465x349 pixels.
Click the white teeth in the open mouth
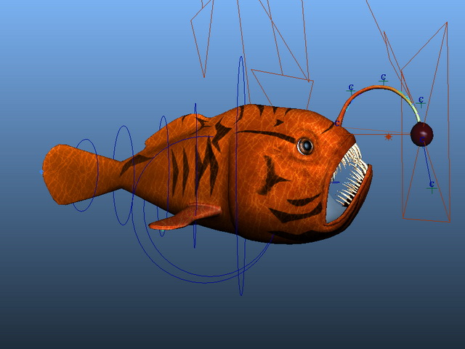coord(351,177)
